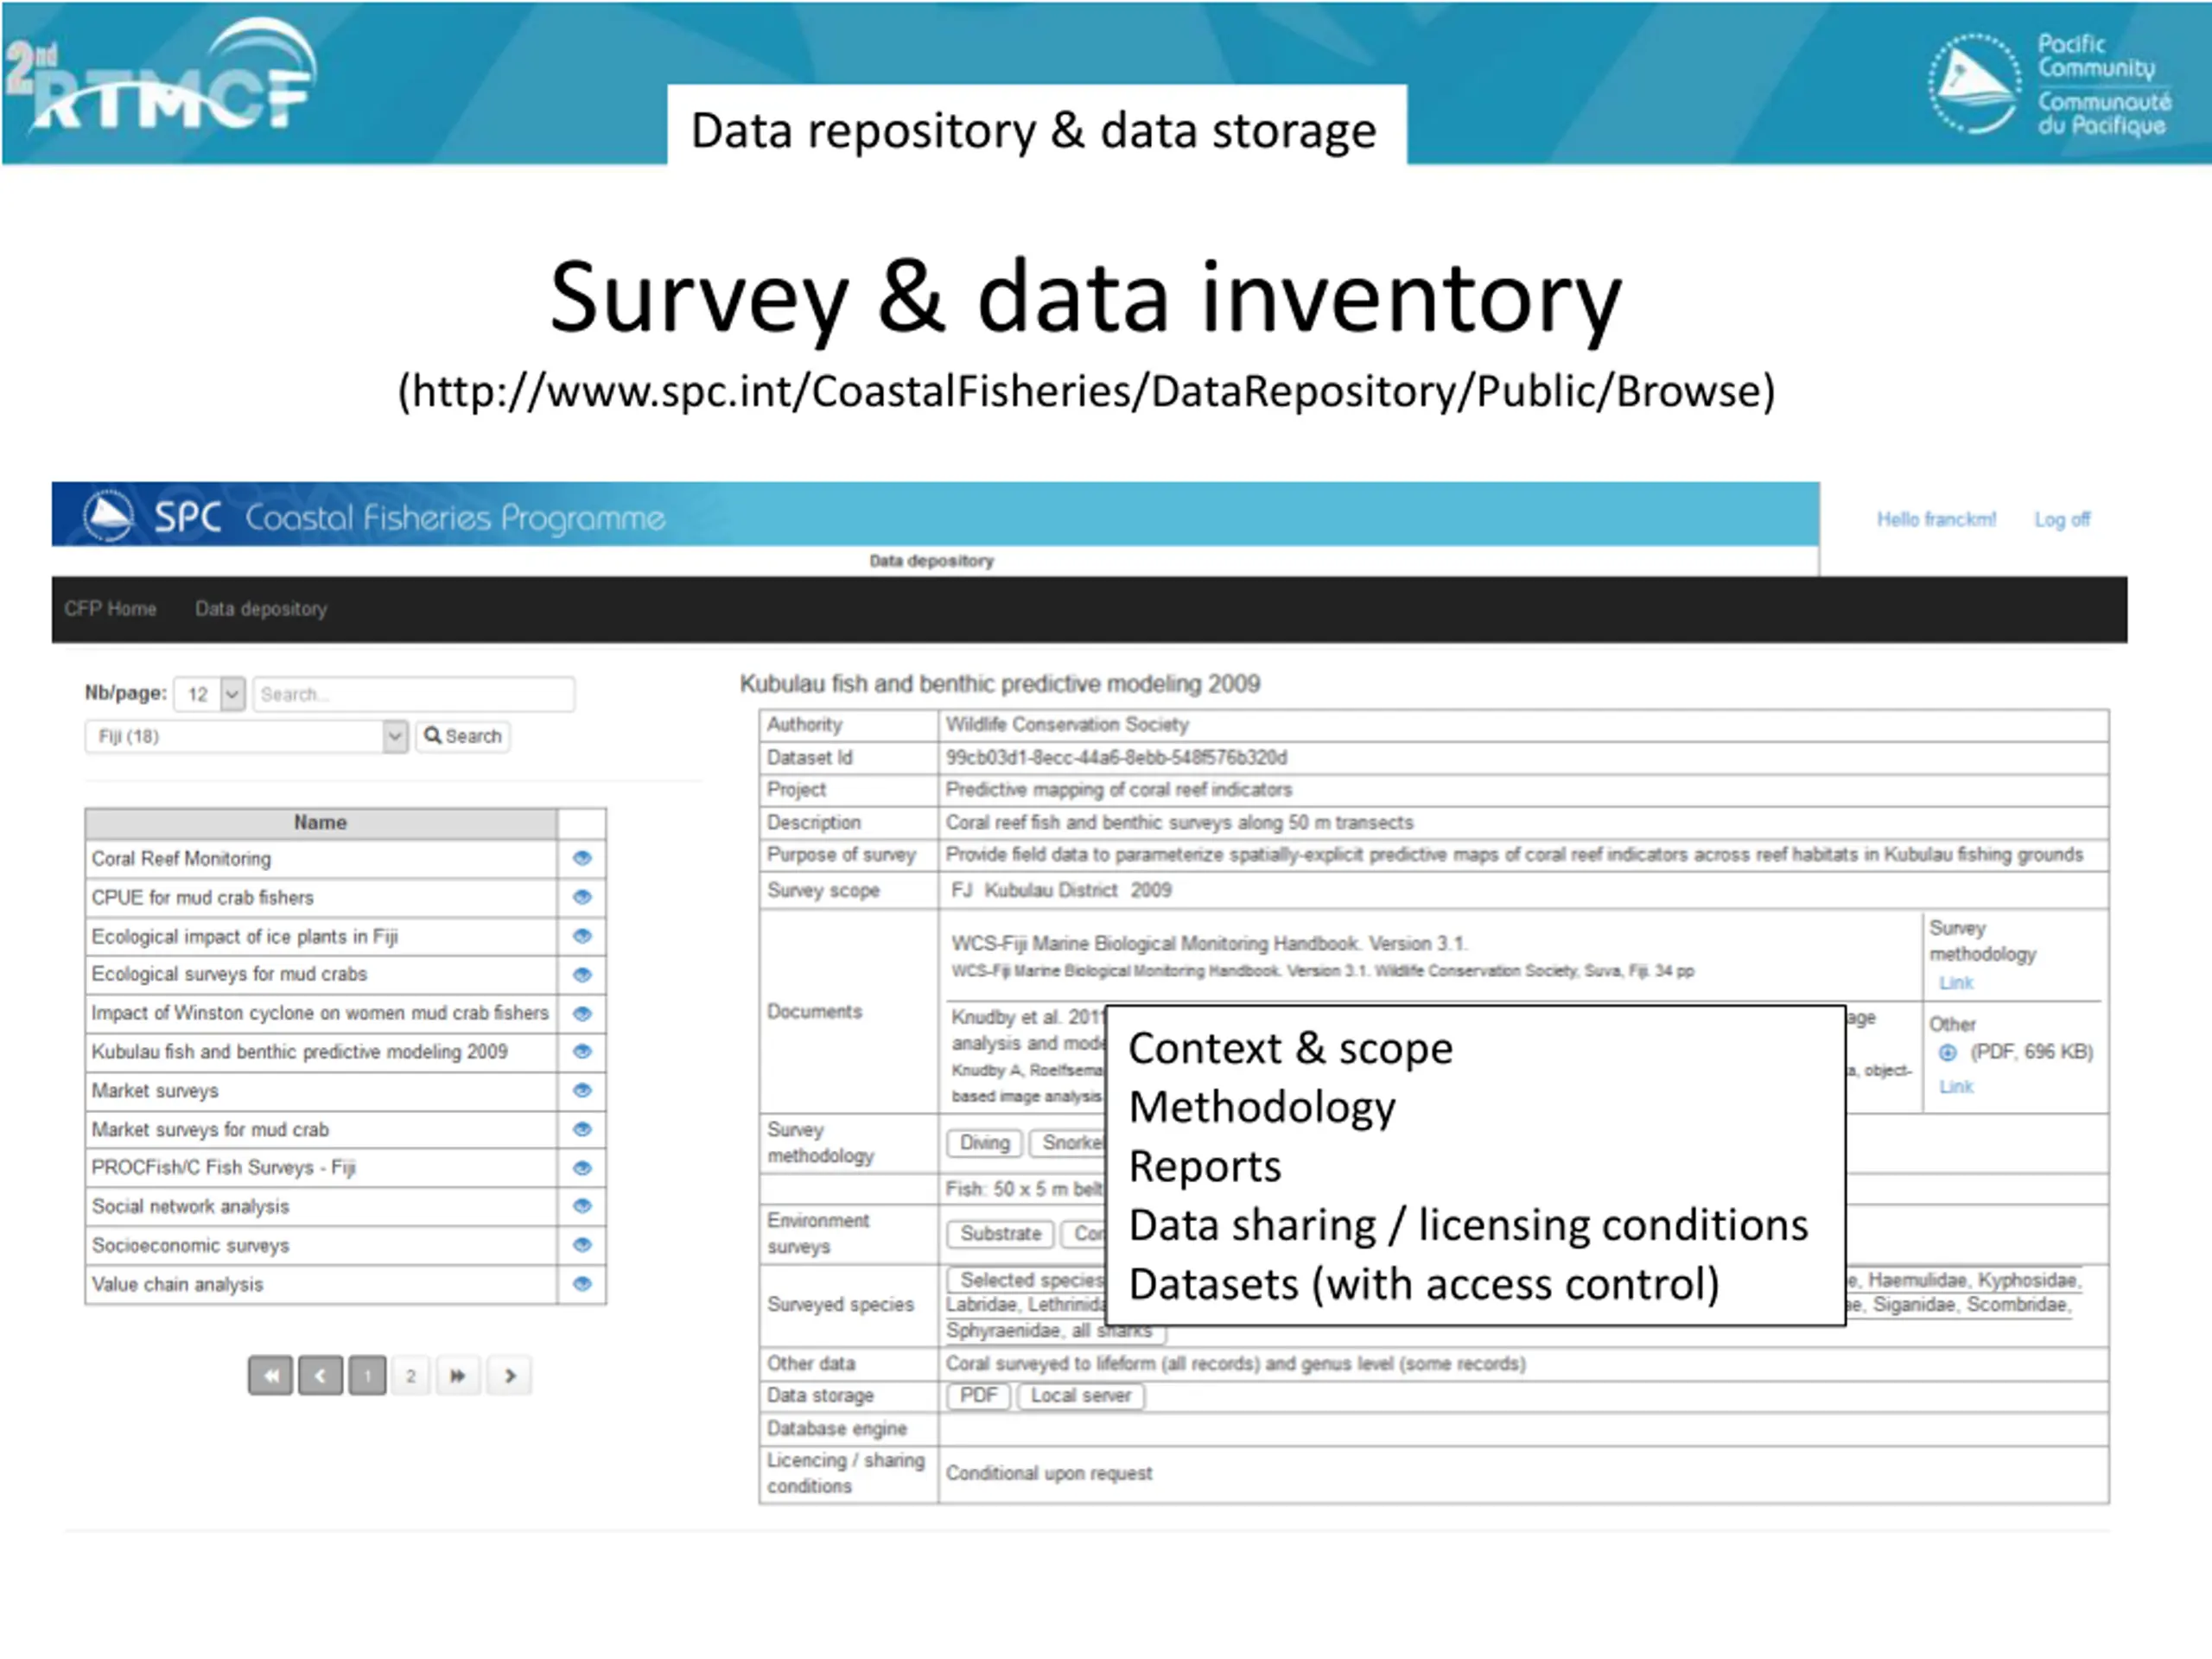Viewport: 2212px width, 1659px height.
Task: Open eye icon for Impact of Winston cyclone row
Action: pyautogui.click(x=582, y=1013)
